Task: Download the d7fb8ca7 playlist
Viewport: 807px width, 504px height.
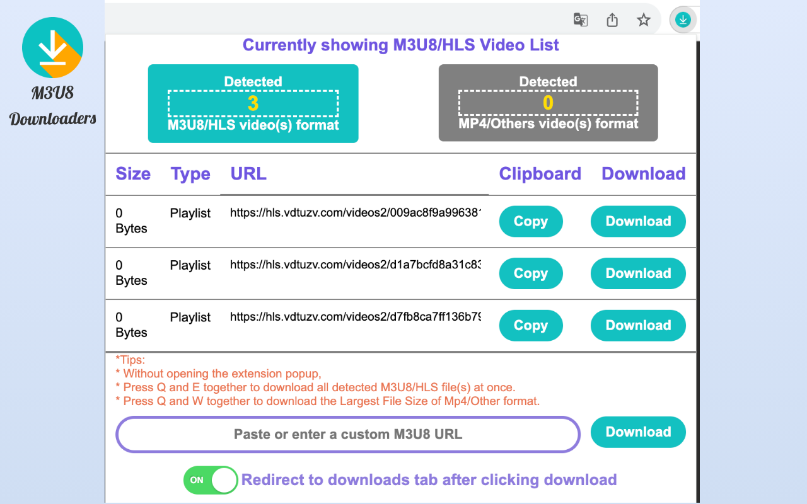Action: 638,325
